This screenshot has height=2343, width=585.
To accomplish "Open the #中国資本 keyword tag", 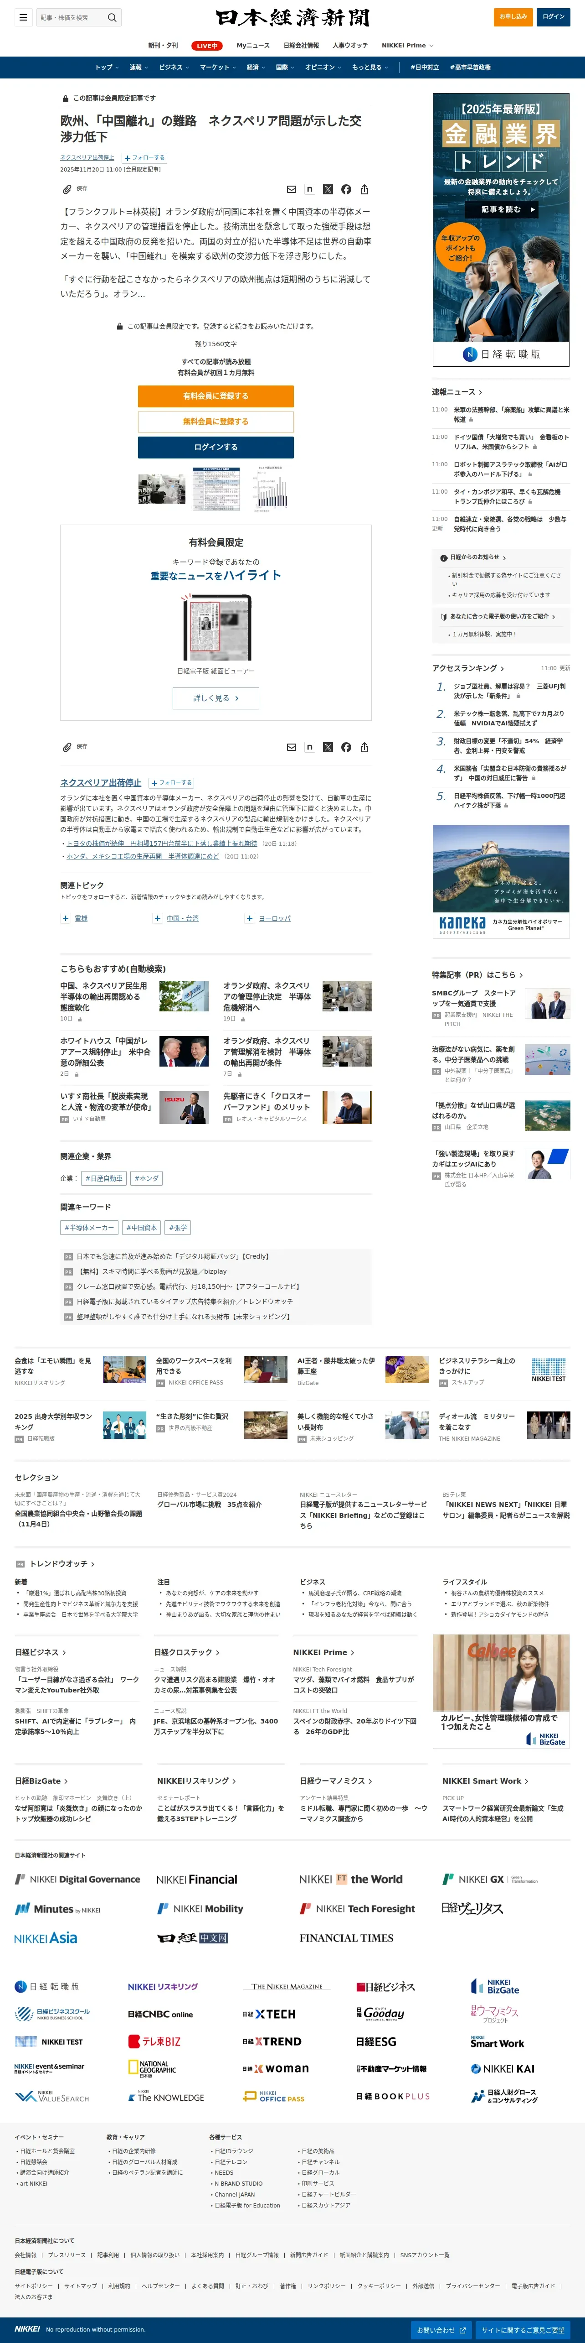I will click(142, 1228).
